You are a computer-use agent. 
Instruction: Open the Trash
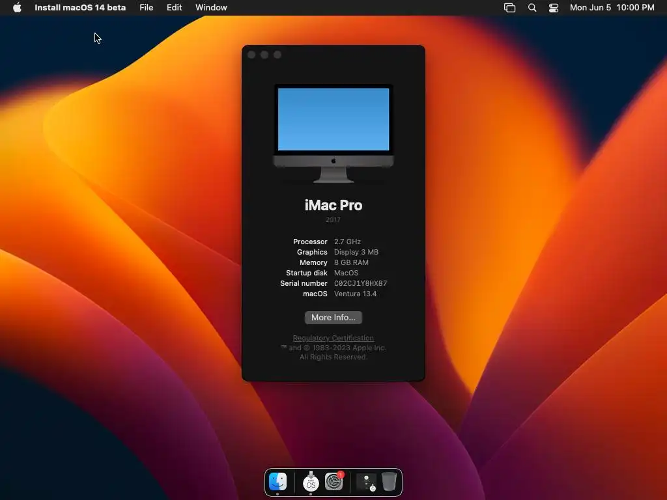click(389, 482)
